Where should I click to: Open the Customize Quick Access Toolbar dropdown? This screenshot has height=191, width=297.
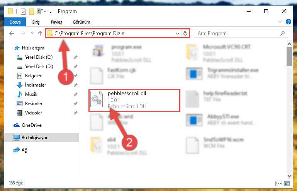click(50, 12)
